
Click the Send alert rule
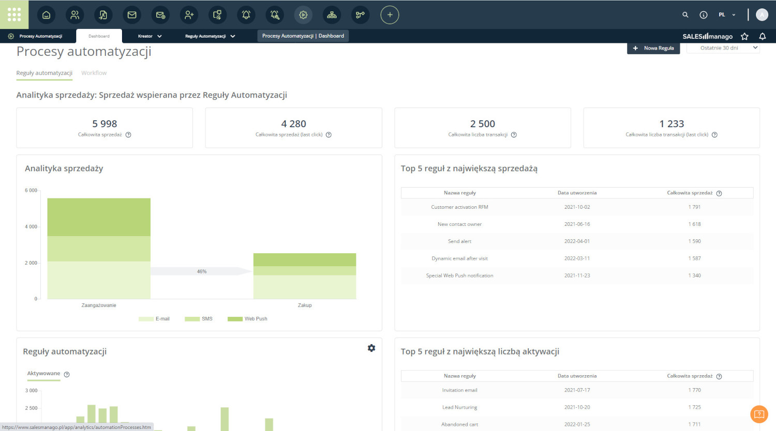tap(460, 241)
